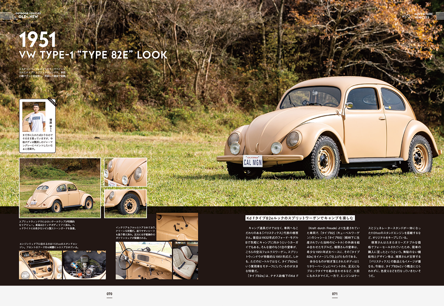Click the owner's comment text under portrait

point(37,143)
